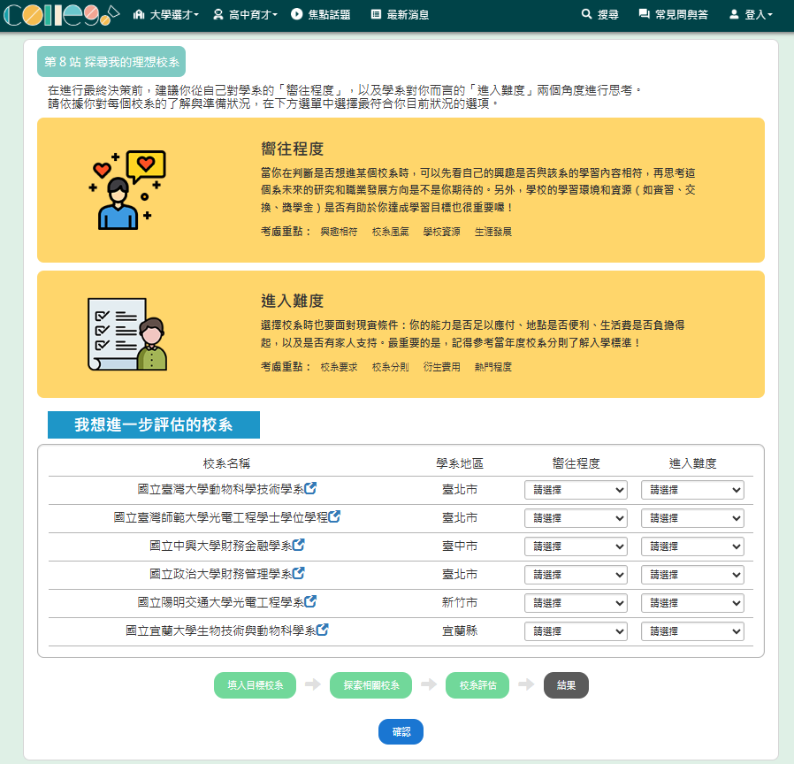Open the 登入 account menu
794x764 pixels.
click(751, 15)
